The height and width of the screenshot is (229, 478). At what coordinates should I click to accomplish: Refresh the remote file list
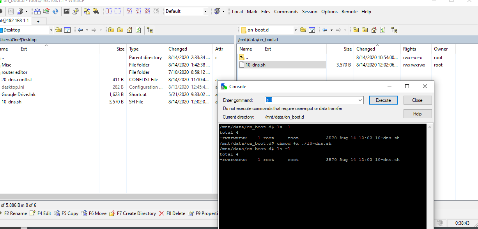(382, 30)
